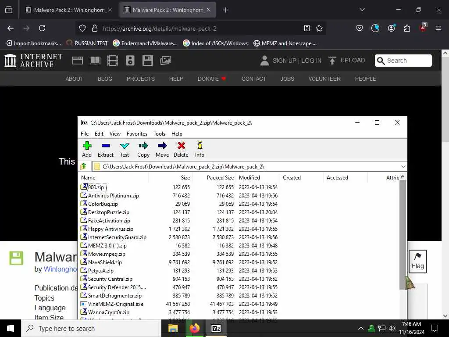Open the Help menu in 7-Zip
This screenshot has width=449, height=337.
pos(177,134)
